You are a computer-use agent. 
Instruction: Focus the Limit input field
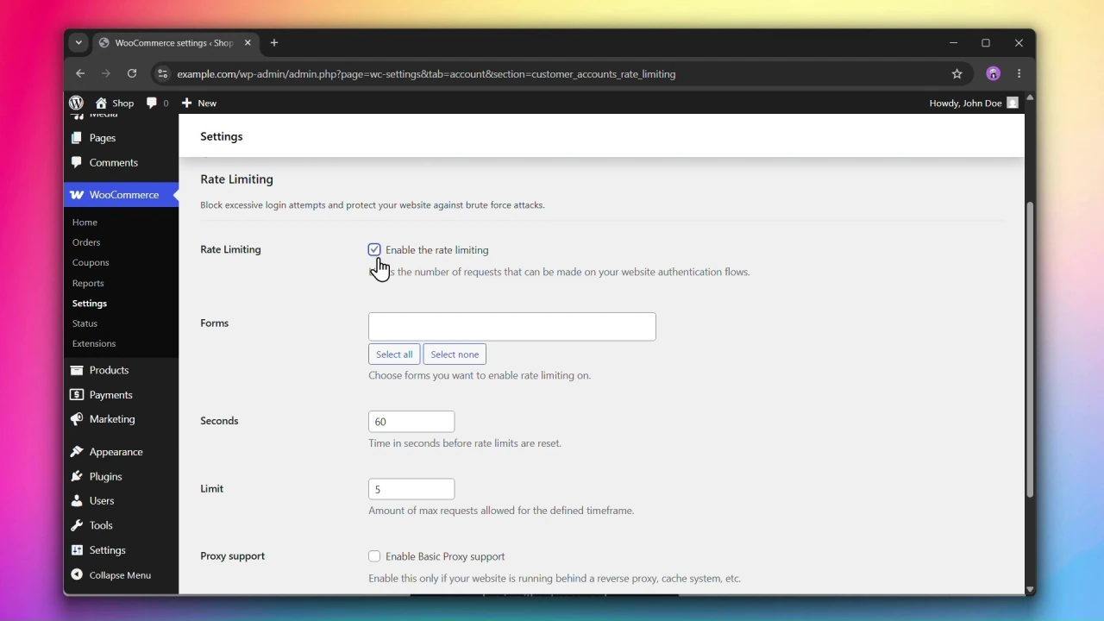[411, 489]
